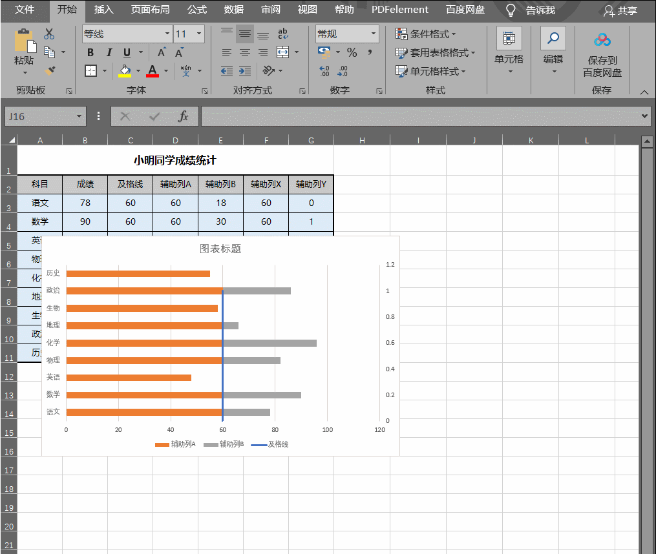The image size is (656, 554).
Task: Toggle middle vertical alignment
Action: [245, 34]
